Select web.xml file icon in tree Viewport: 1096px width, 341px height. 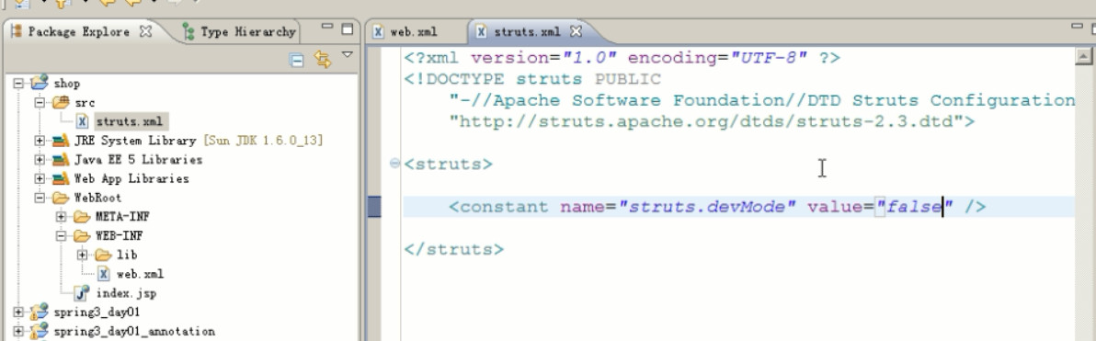pyautogui.click(x=104, y=274)
